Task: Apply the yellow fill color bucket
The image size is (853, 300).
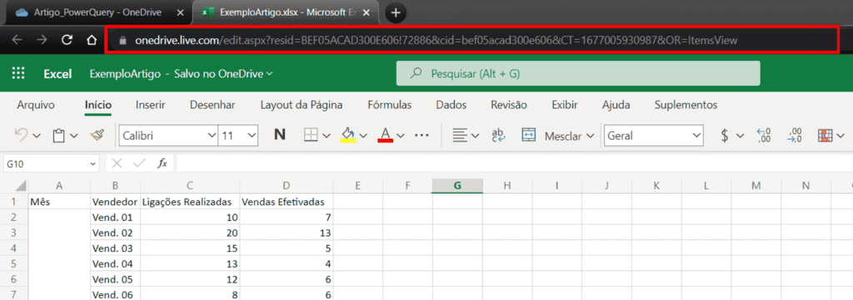Action: click(x=347, y=135)
